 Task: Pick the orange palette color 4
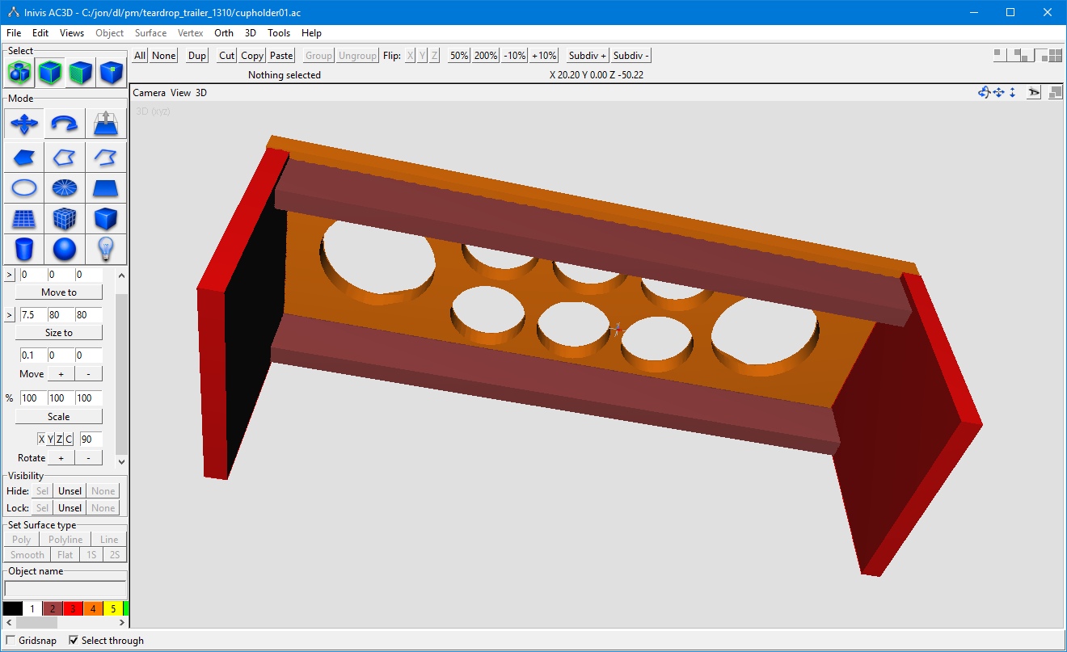[x=93, y=608]
